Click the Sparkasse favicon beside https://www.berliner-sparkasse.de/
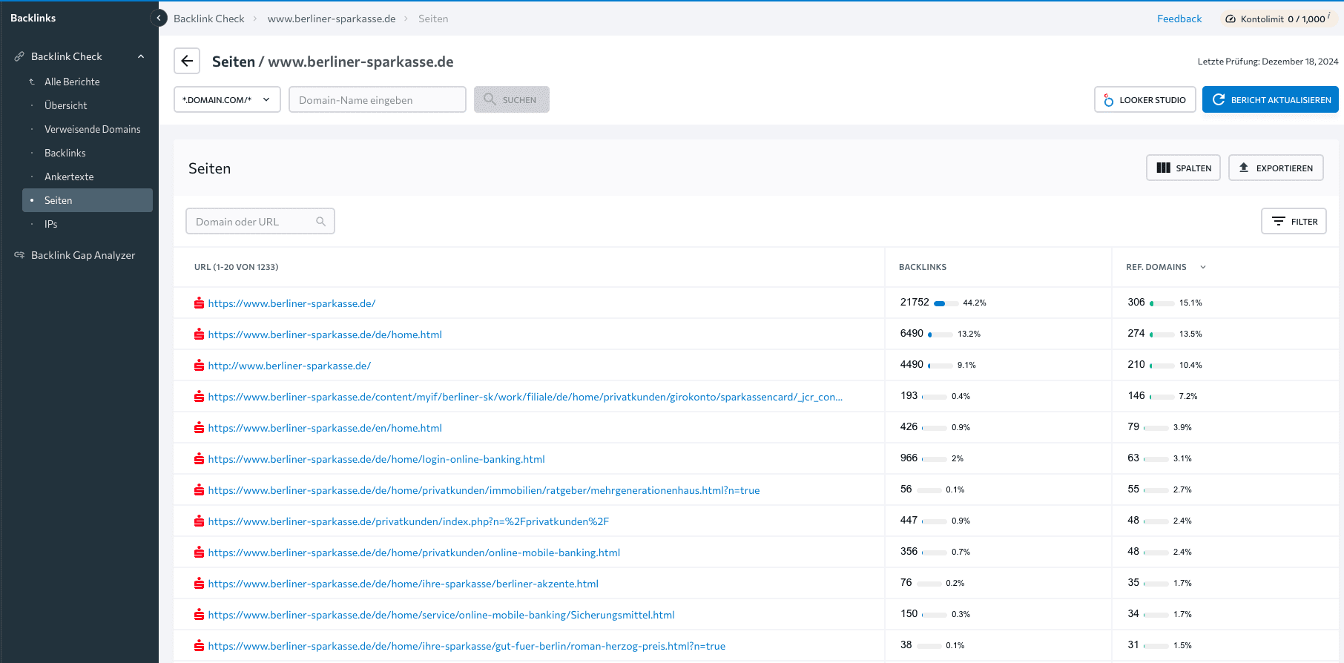 [199, 303]
